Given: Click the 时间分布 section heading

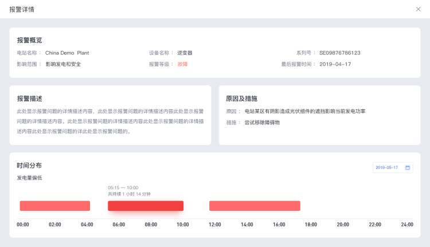Looking at the screenshot, I should (x=29, y=165).
